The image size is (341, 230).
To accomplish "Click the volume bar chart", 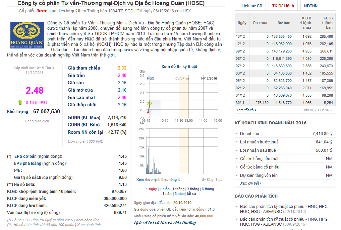I will click(182, 151).
